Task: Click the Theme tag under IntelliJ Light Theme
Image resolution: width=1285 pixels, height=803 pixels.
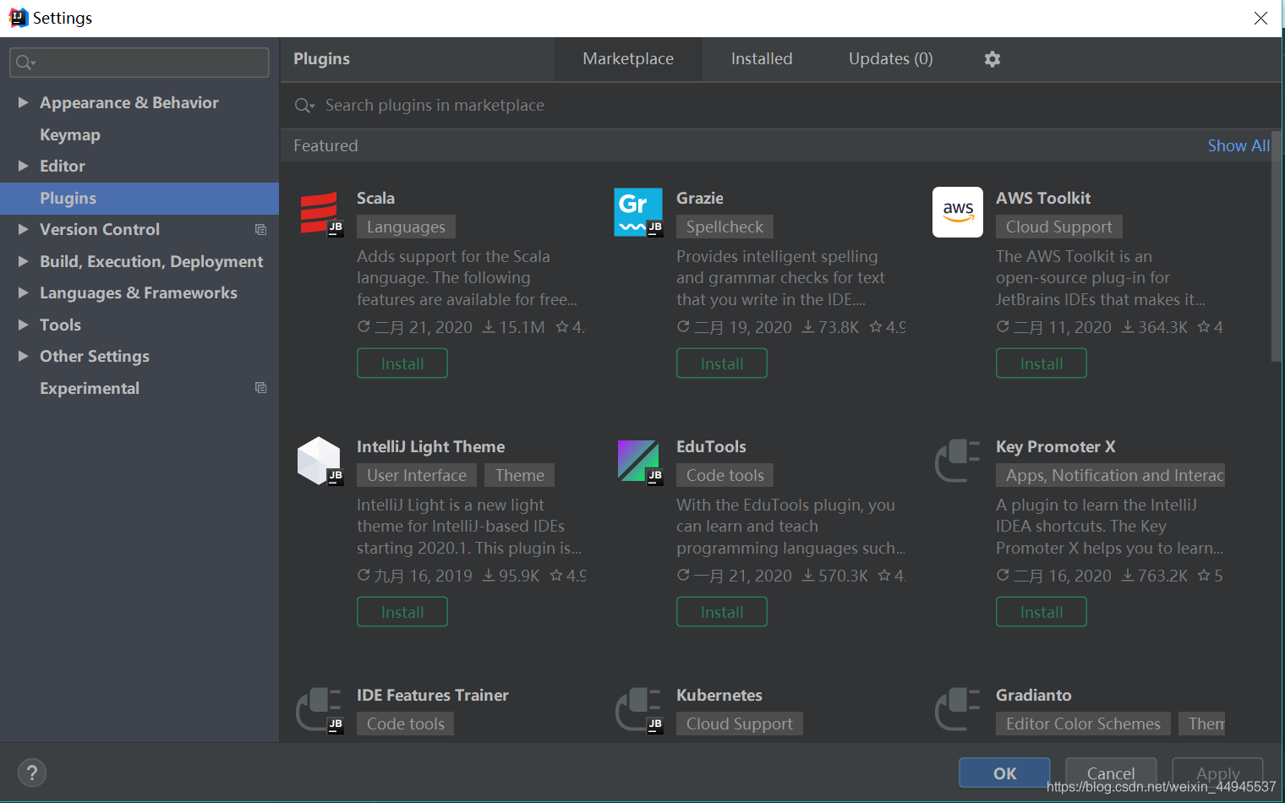Action: [x=520, y=475]
